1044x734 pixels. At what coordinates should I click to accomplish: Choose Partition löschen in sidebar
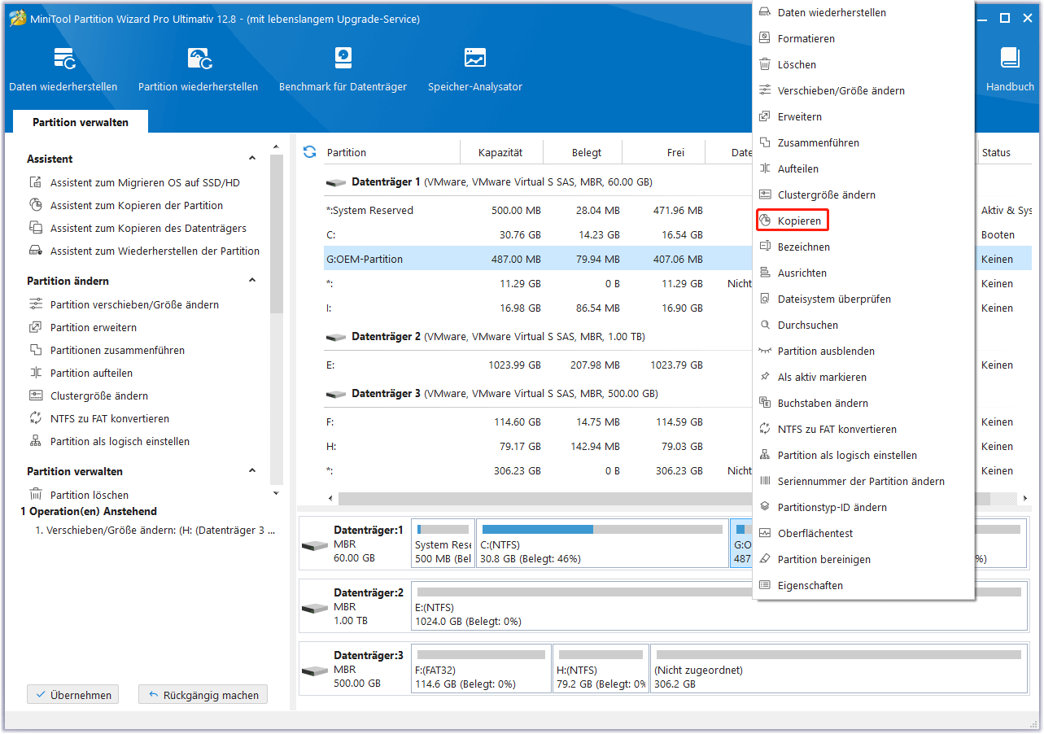89,495
